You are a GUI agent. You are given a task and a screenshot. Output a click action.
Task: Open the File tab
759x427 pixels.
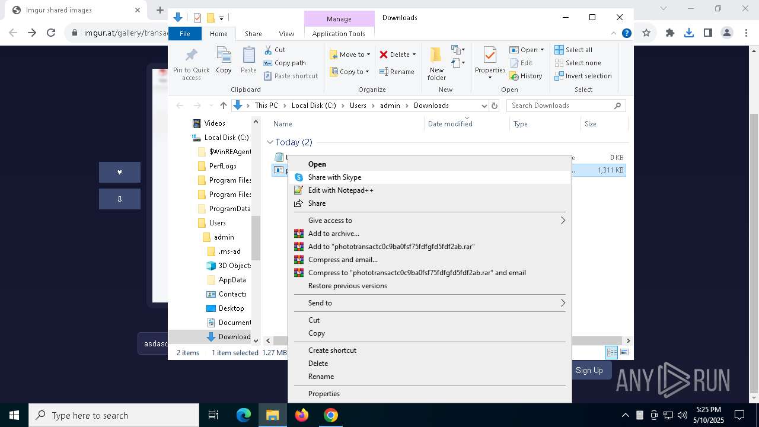[185, 34]
